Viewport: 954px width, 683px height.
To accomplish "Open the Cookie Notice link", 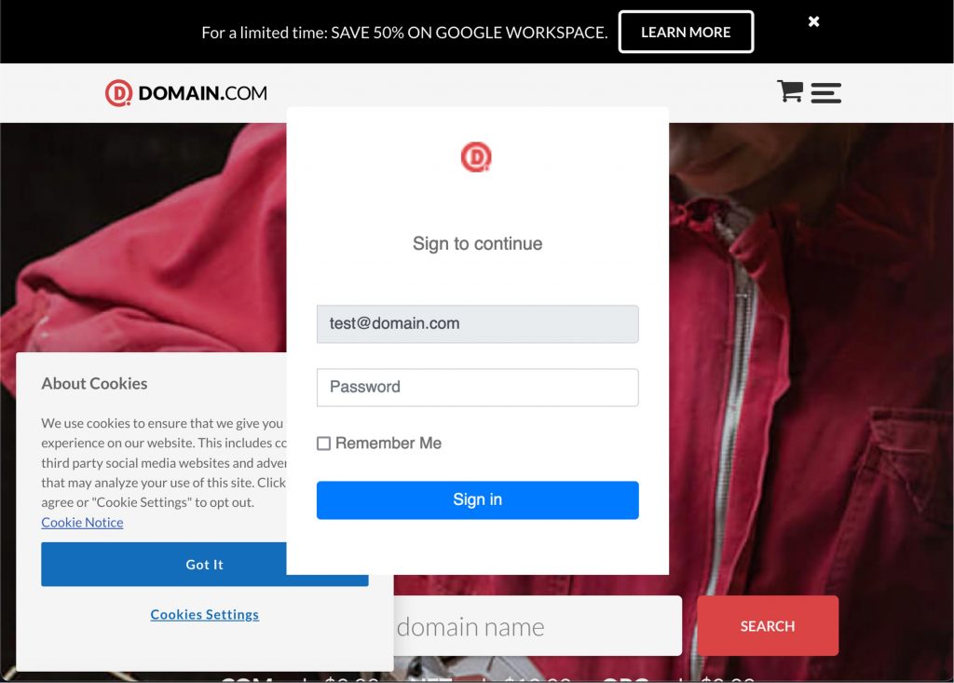I will (x=82, y=523).
